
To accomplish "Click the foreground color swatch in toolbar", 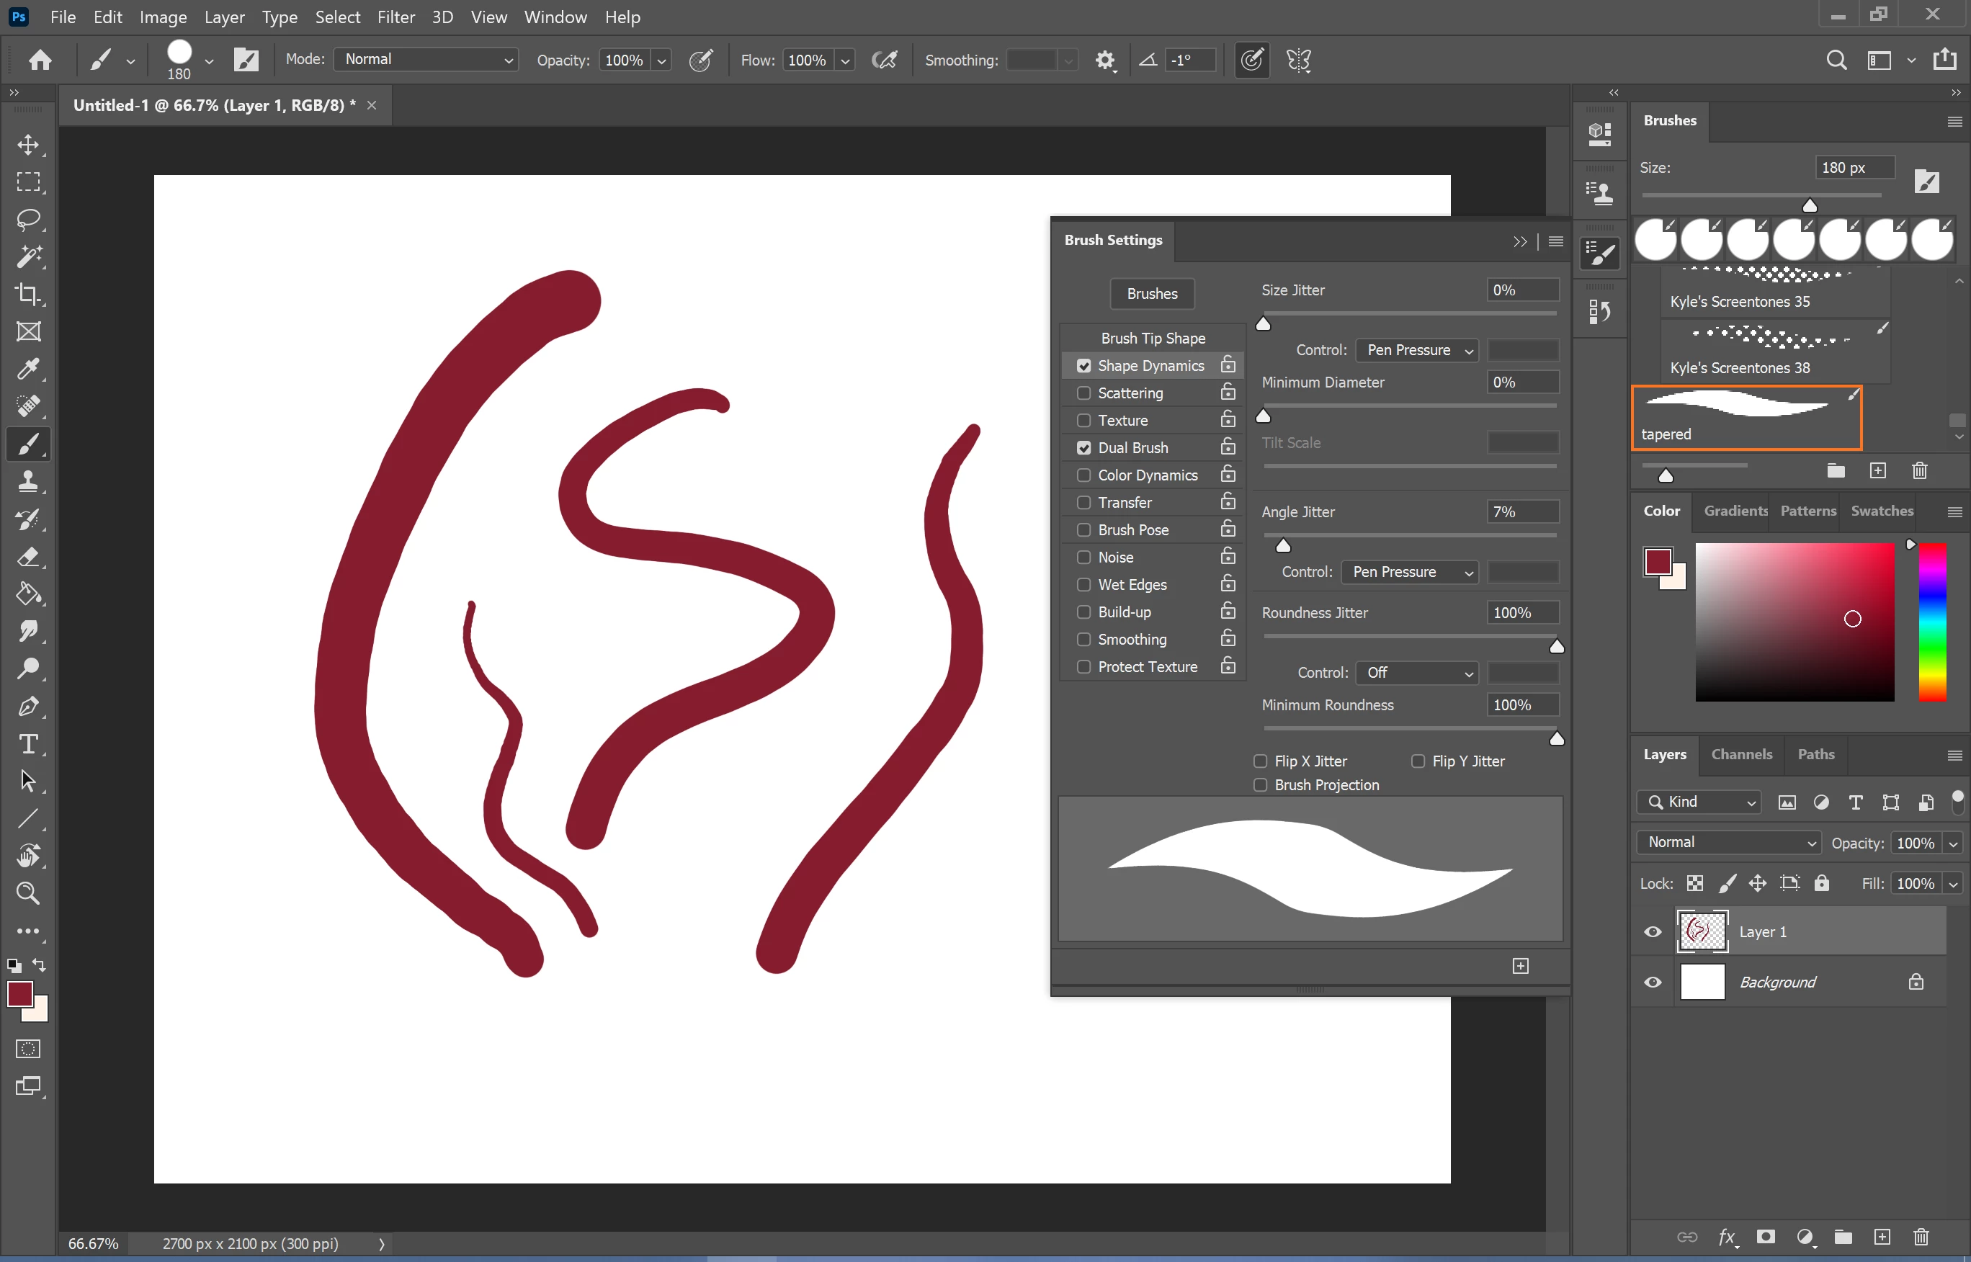I will 19,994.
